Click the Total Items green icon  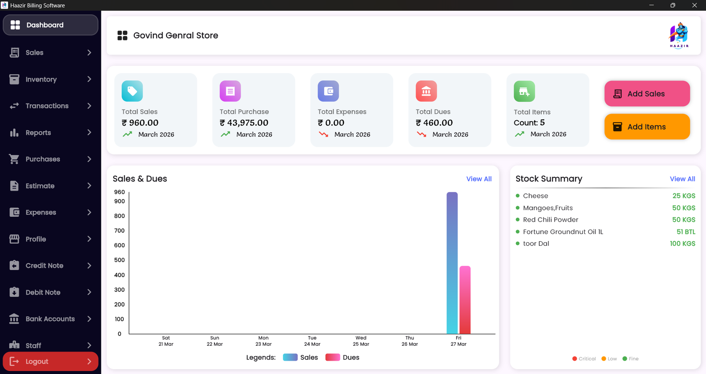pos(524,91)
